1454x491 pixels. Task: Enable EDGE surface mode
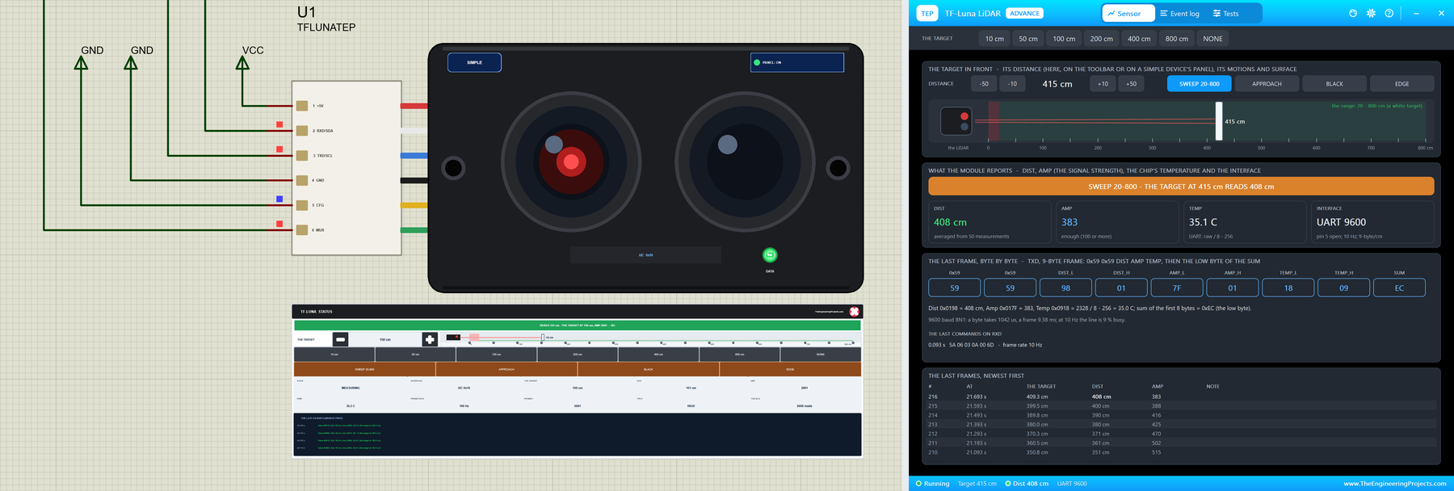(1401, 84)
